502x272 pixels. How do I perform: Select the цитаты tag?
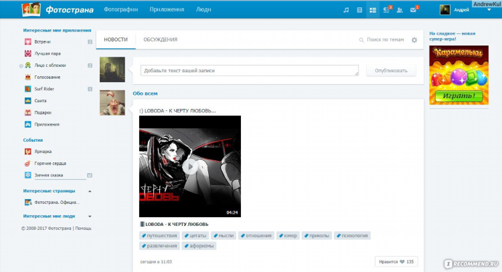(195, 235)
